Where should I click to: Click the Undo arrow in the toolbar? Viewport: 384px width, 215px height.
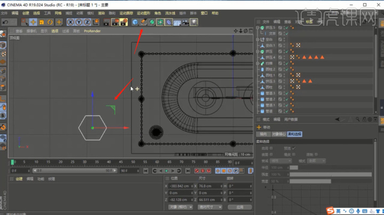(x=5, y=22)
